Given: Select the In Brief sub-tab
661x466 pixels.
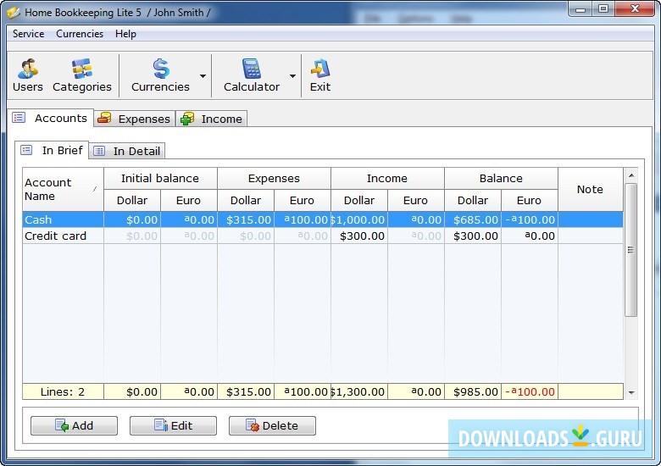Looking at the screenshot, I should [x=52, y=151].
